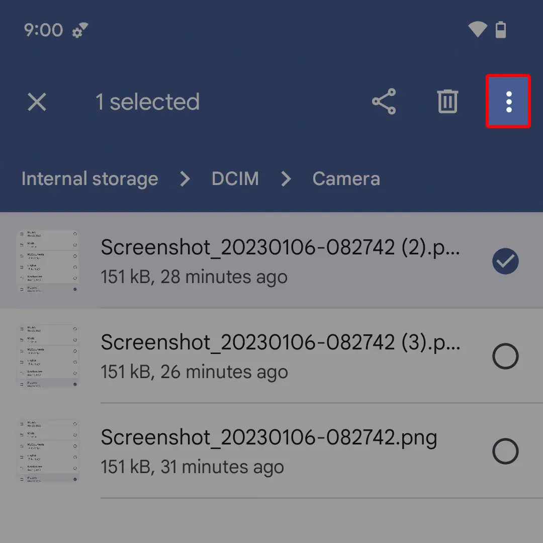543x543 pixels.
Task: Select the Screenshot (3) file circle
Action: (505, 356)
